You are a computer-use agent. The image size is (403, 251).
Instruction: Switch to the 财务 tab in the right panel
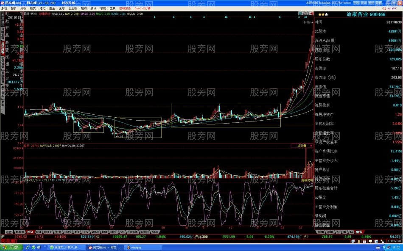pyautogui.click(x=359, y=232)
